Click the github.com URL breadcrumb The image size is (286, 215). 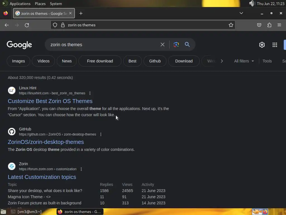[x=58, y=134]
